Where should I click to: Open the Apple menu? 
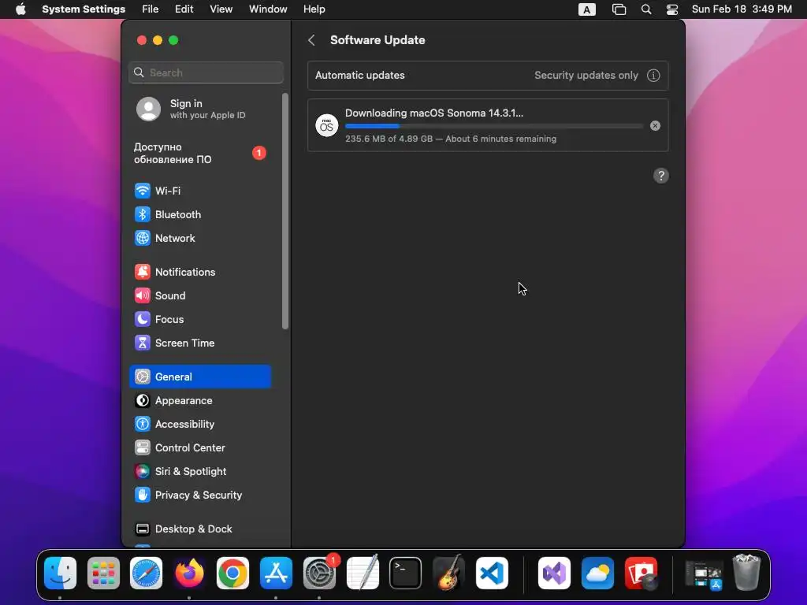click(20, 9)
